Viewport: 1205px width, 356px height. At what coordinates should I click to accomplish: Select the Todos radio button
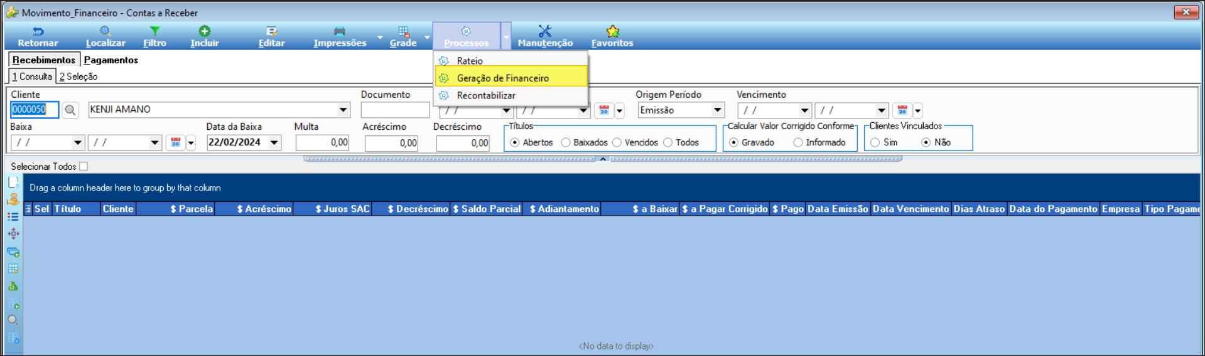(x=667, y=142)
